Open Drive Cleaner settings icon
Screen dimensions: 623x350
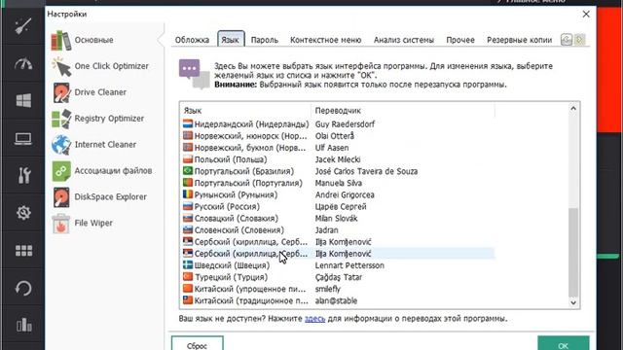coord(61,92)
